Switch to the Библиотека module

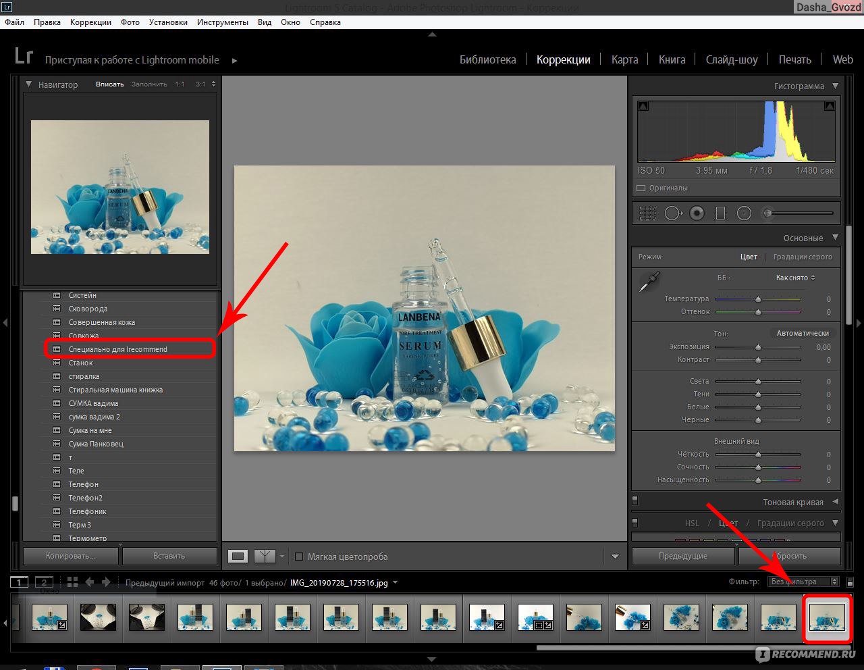(488, 59)
